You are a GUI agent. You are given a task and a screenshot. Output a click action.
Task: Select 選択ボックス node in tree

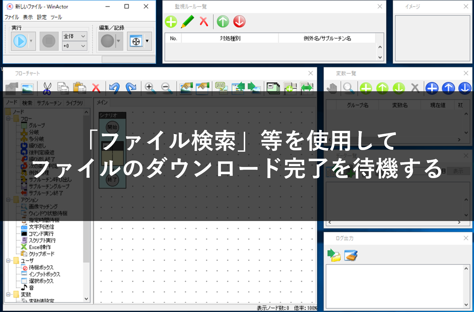pyautogui.click(x=41, y=281)
